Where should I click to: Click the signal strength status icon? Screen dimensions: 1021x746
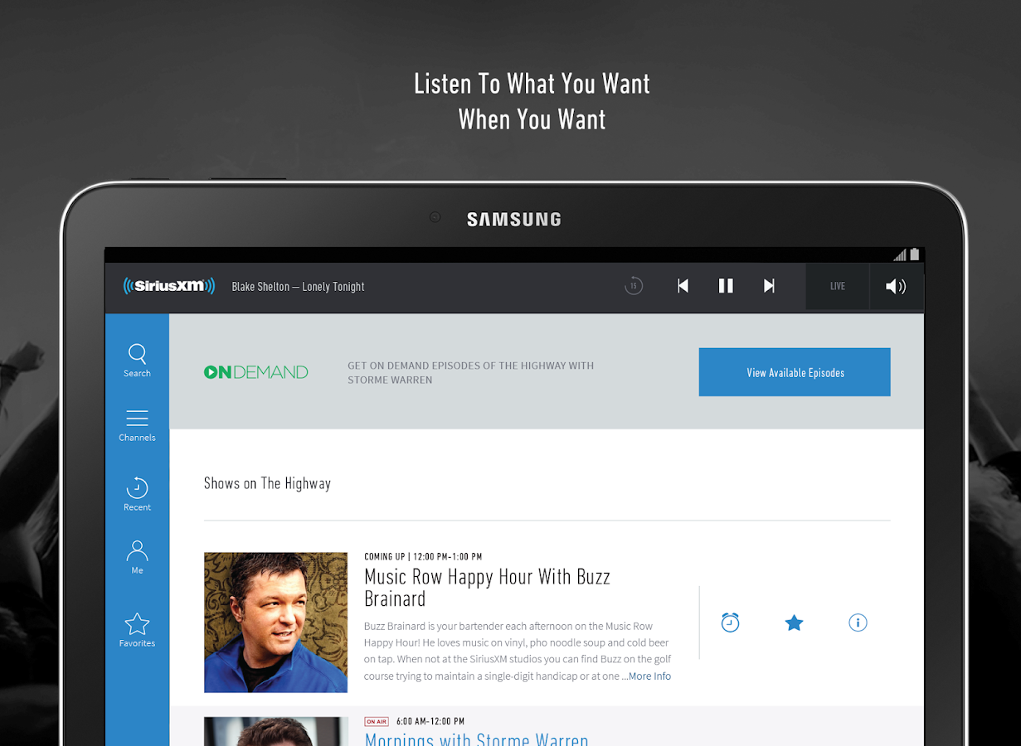(900, 254)
